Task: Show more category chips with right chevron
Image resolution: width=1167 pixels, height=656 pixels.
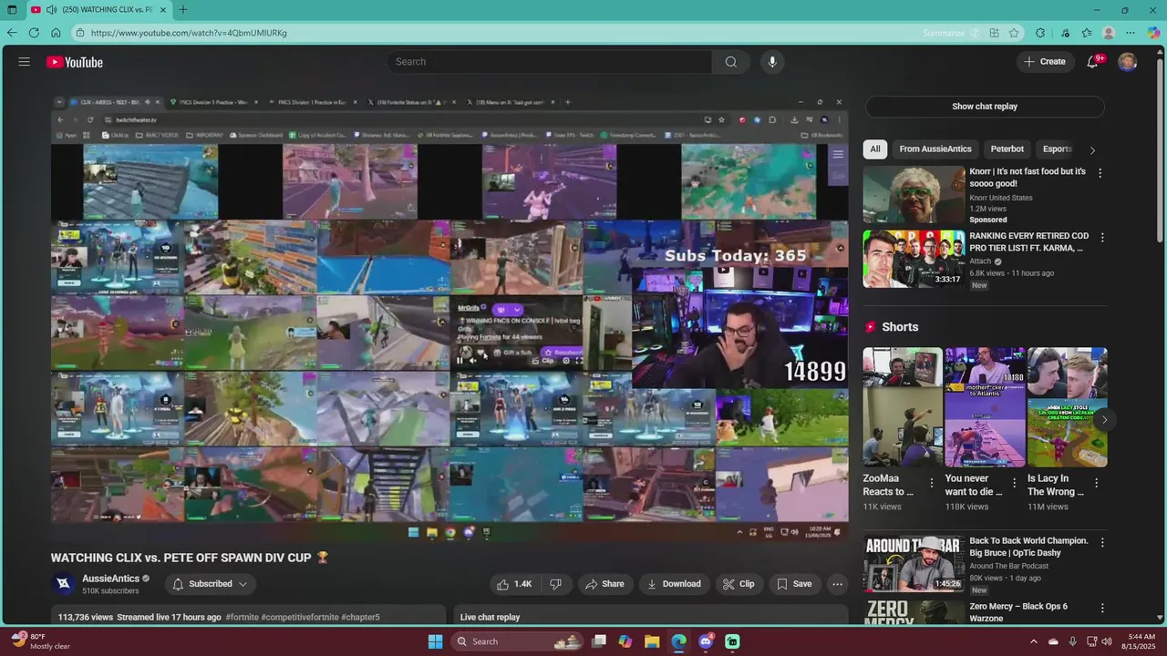Action: click(x=1092, y=149)
